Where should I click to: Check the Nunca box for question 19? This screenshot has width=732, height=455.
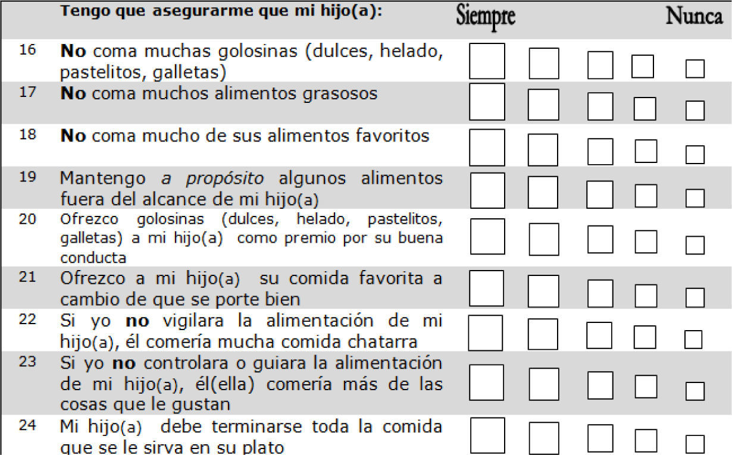coord(695,197)
